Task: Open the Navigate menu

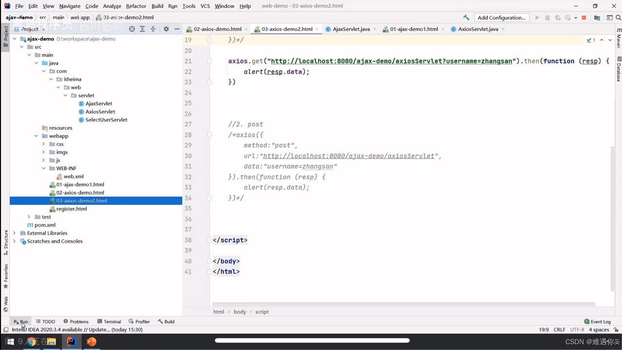Action: point(69,6)
